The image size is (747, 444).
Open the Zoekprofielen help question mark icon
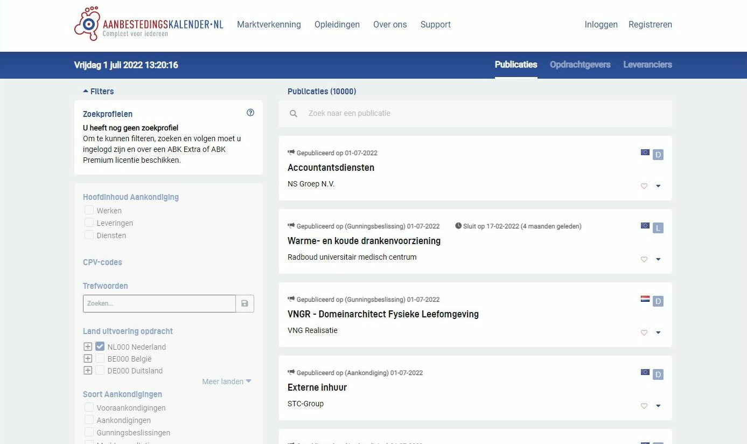[x=250, y=113]
